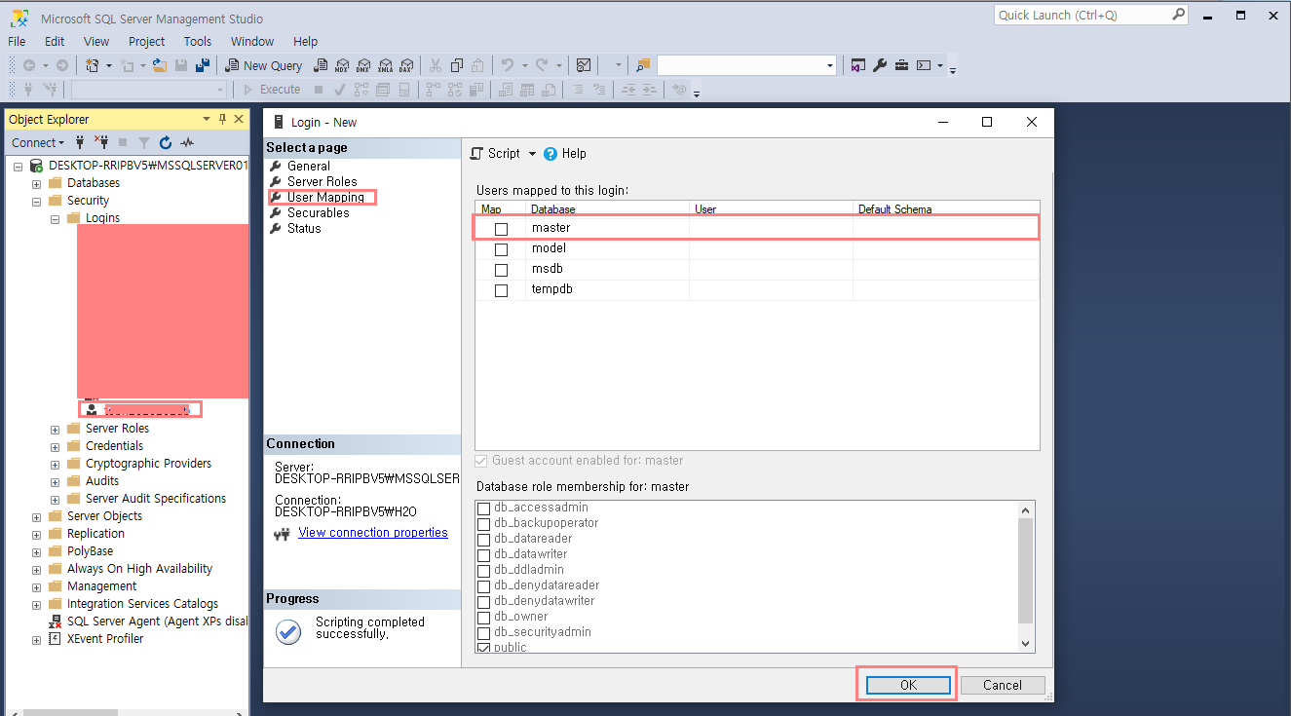The height and width of the screenshot is (716, 1291).
Task: Open the search combo box dropdown in toolbar
Action: pyautogui.click(x=830, y=65)
